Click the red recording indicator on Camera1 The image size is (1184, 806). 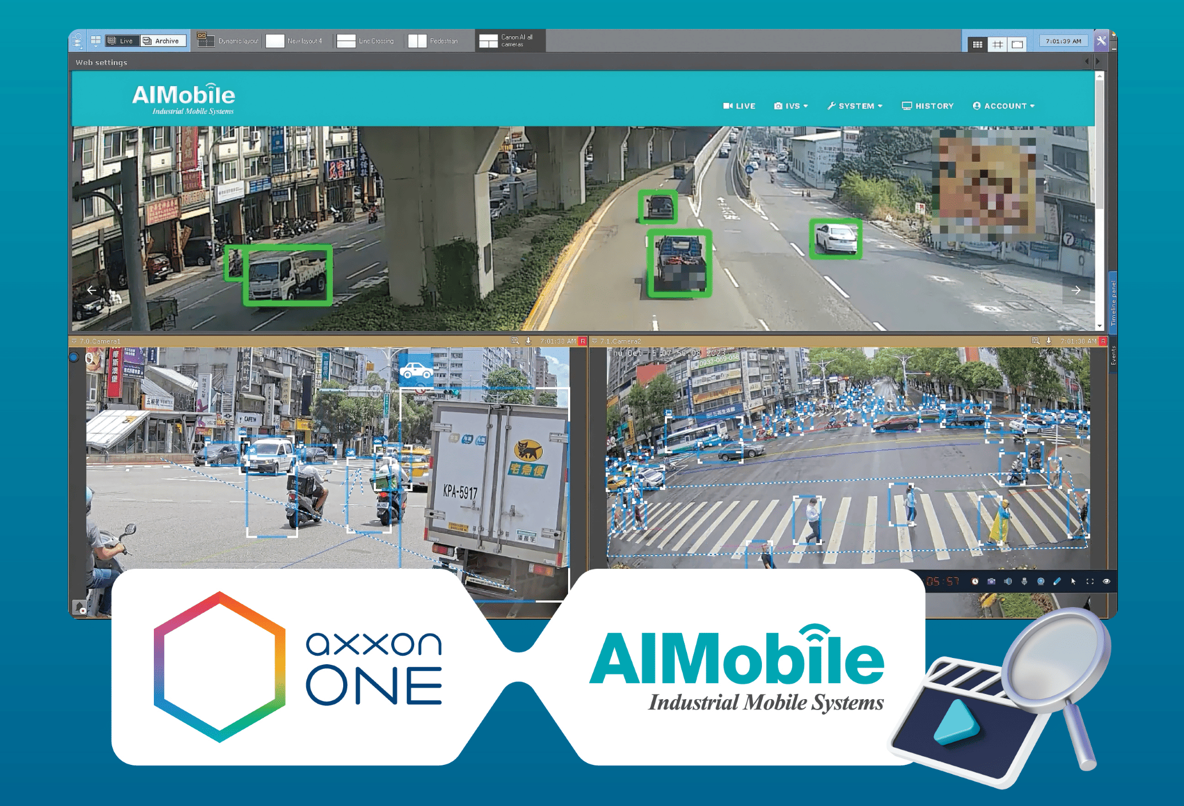[x=583, y=341]
